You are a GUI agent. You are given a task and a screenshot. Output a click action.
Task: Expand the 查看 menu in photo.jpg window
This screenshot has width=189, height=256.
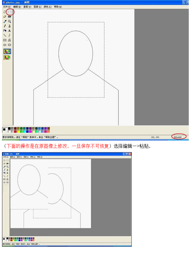27,6
